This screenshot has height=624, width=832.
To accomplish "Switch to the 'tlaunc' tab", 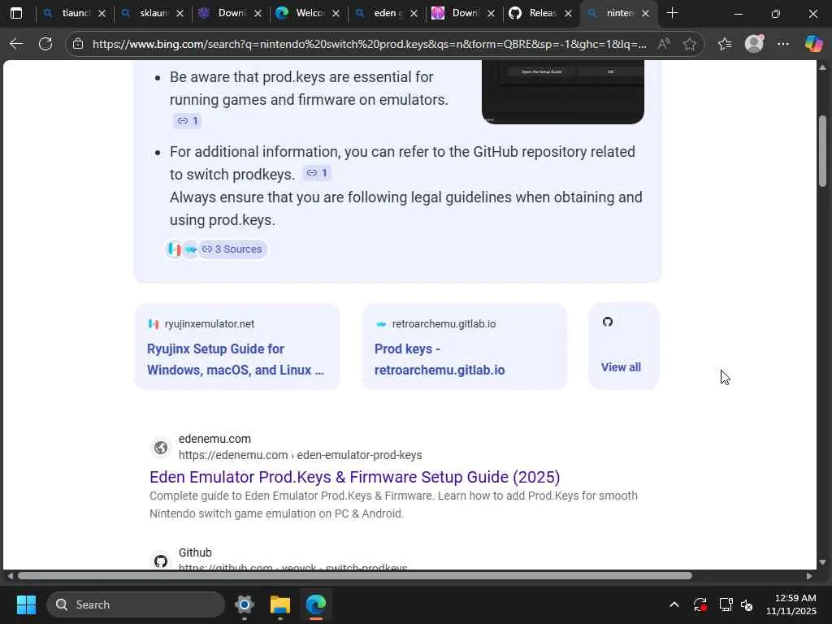I will point(74,13).
